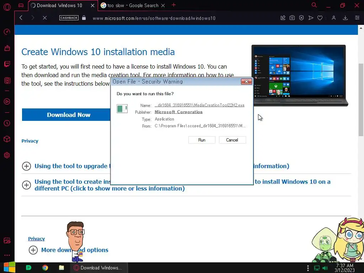Image resolution: width=364 pixels, height=273 pixels.
Task: Close the too slow Google Search tab
Action: [163, 5]
